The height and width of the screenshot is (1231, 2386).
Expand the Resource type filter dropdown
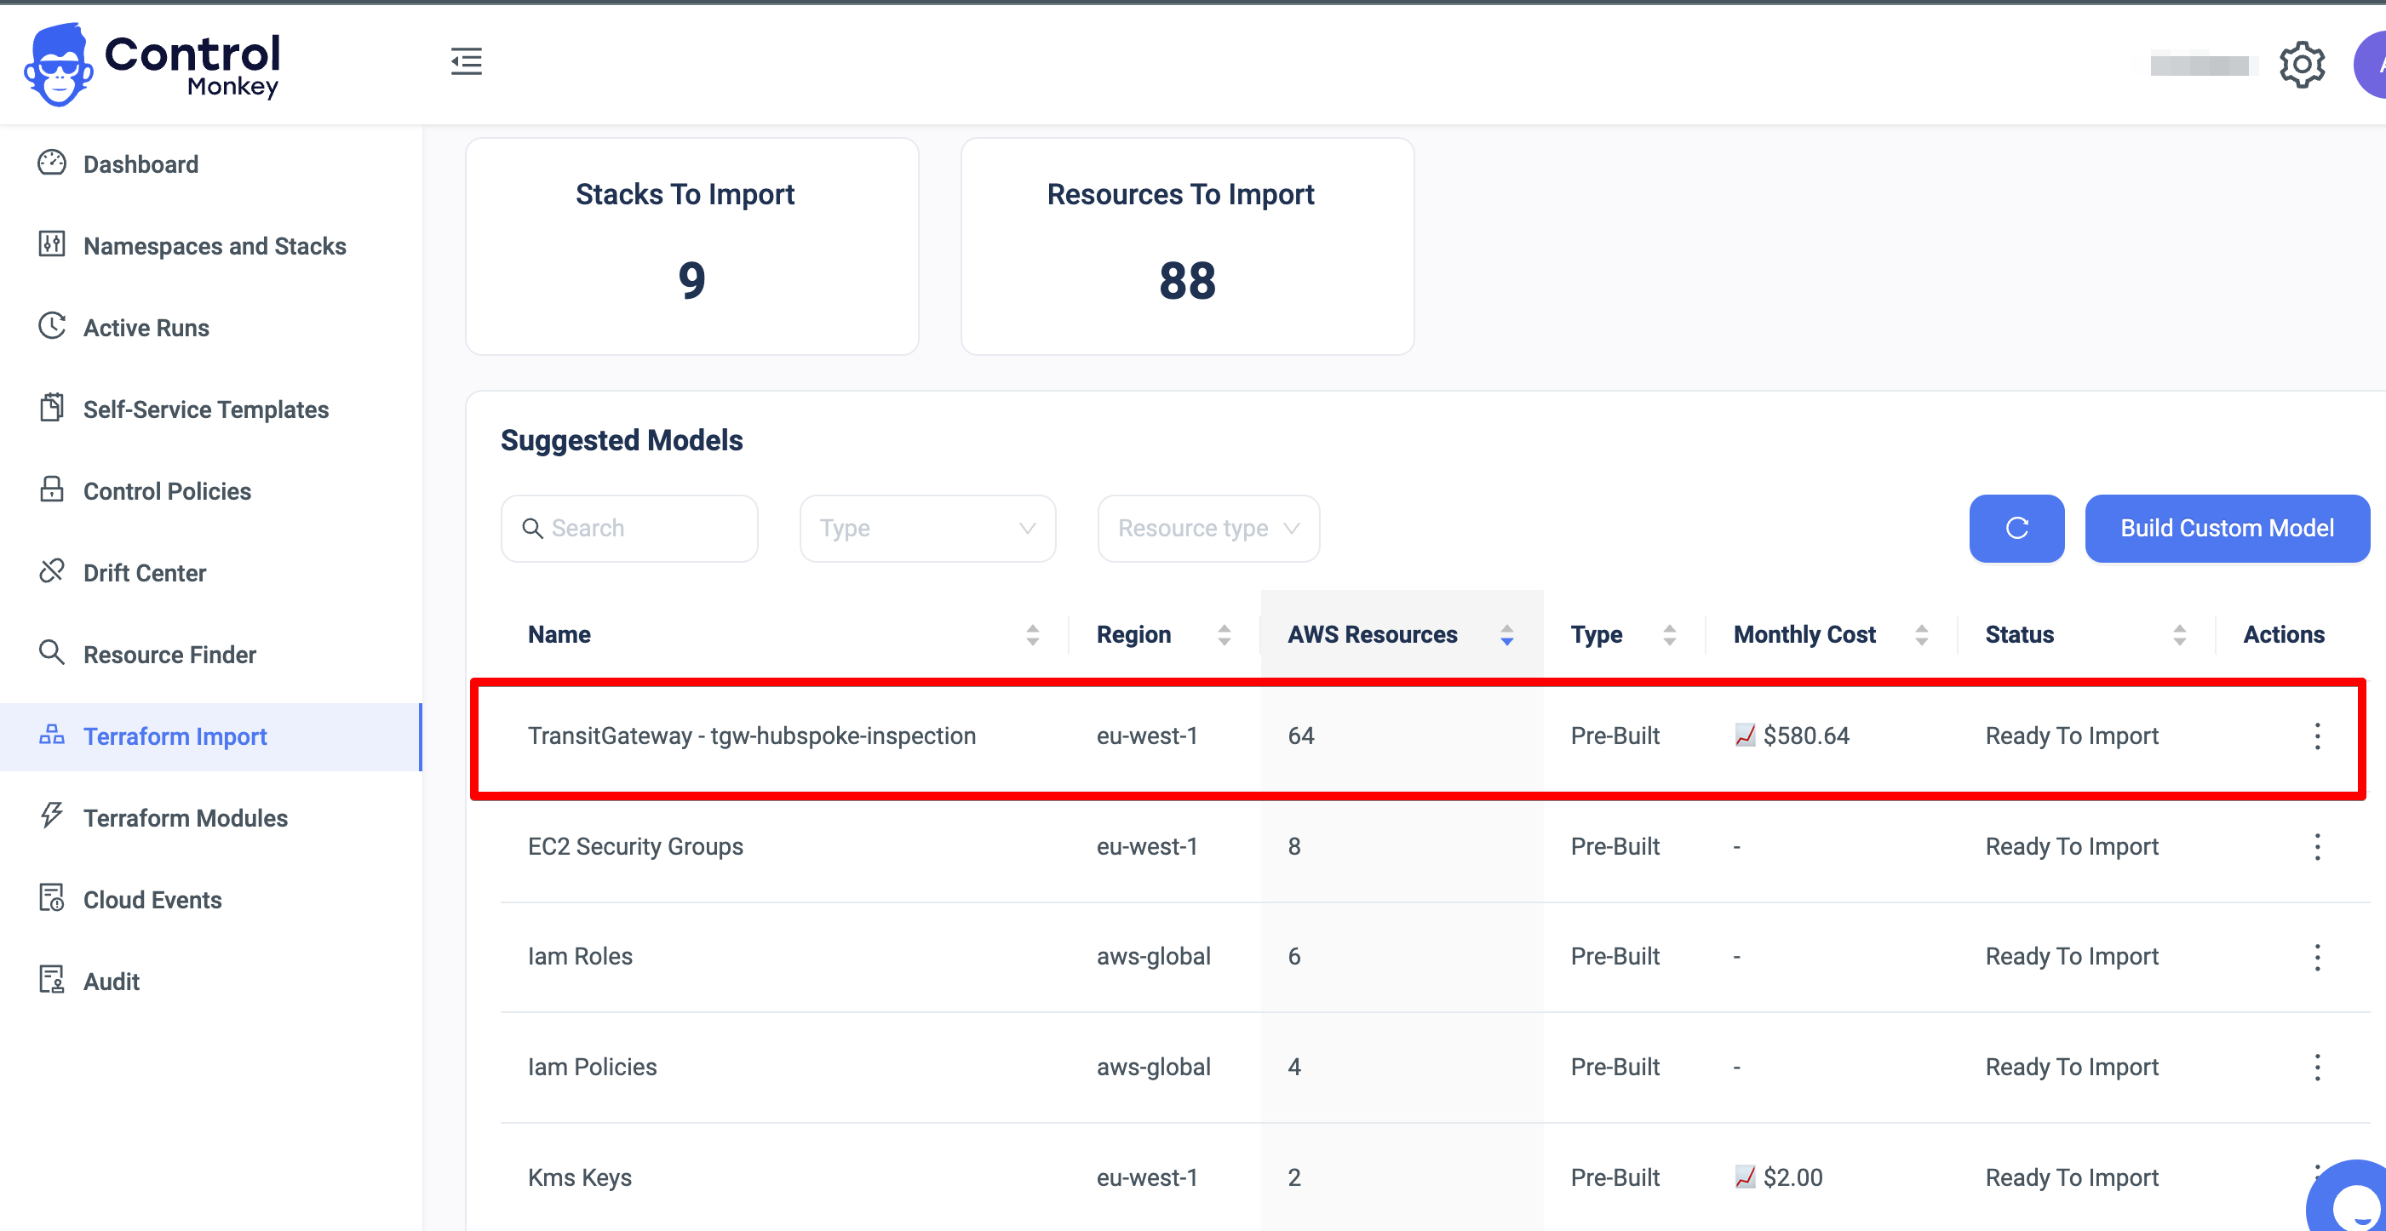(x=1207, y=528)
